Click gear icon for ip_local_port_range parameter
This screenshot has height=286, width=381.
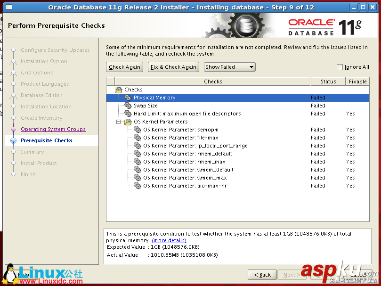click(x=138, y=146)
